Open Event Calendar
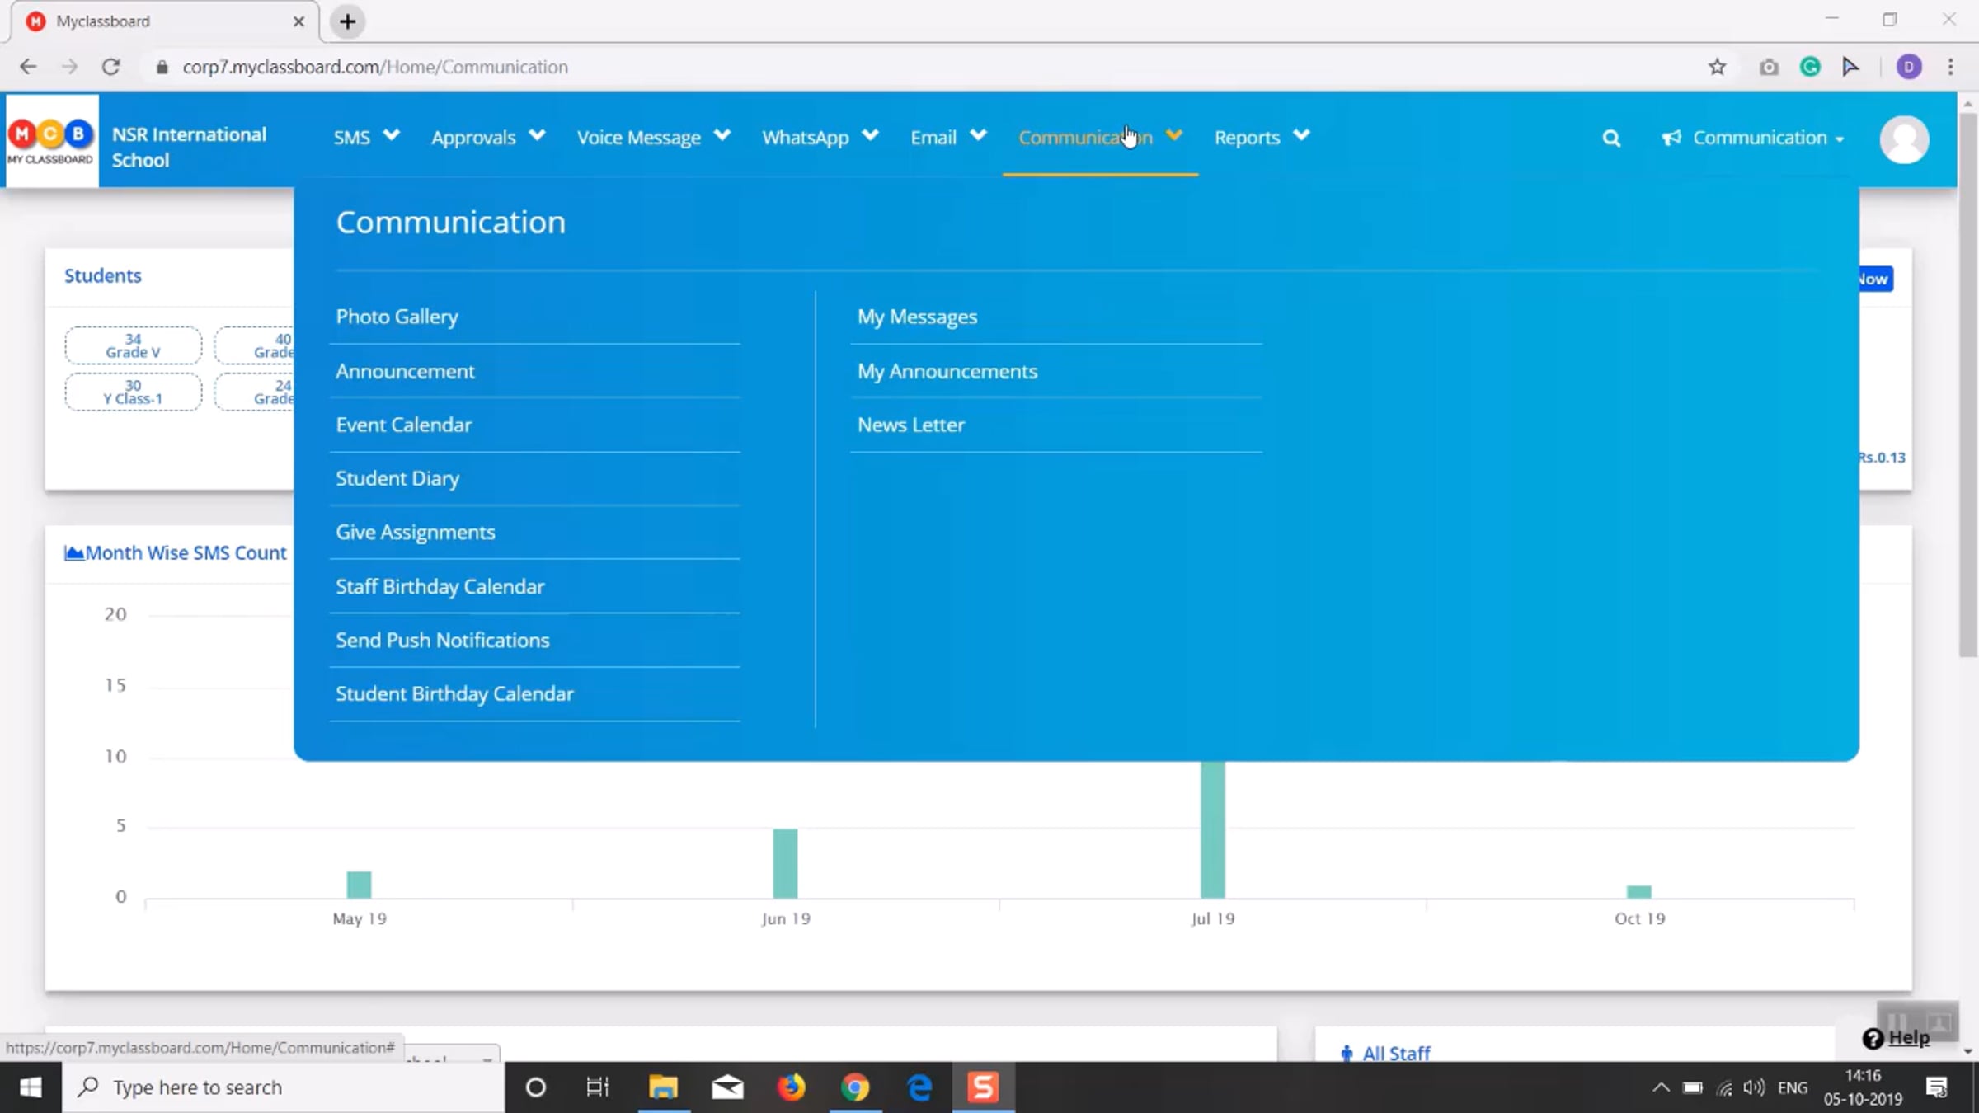The height and width of the screenshot is (1113, 1979). [403, 425]
